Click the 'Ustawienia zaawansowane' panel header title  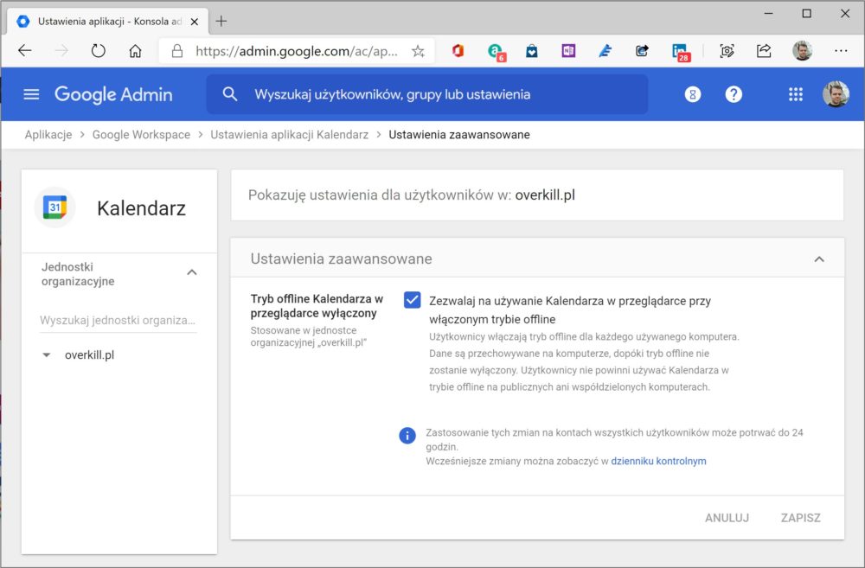[341, 258]
